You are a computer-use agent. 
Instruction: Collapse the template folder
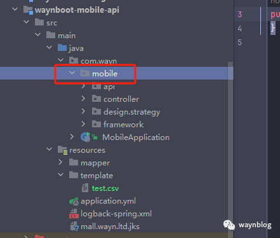coord(60,175)
